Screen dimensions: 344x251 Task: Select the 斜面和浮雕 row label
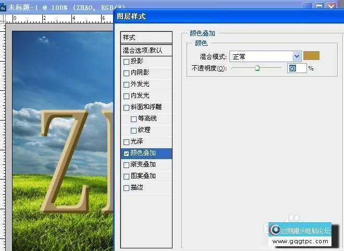[x=146, y=107]
